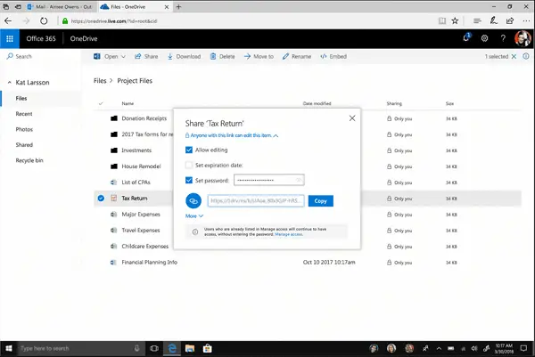Open the Manage access link
535x357 pixels.
(x=289, y=234)
